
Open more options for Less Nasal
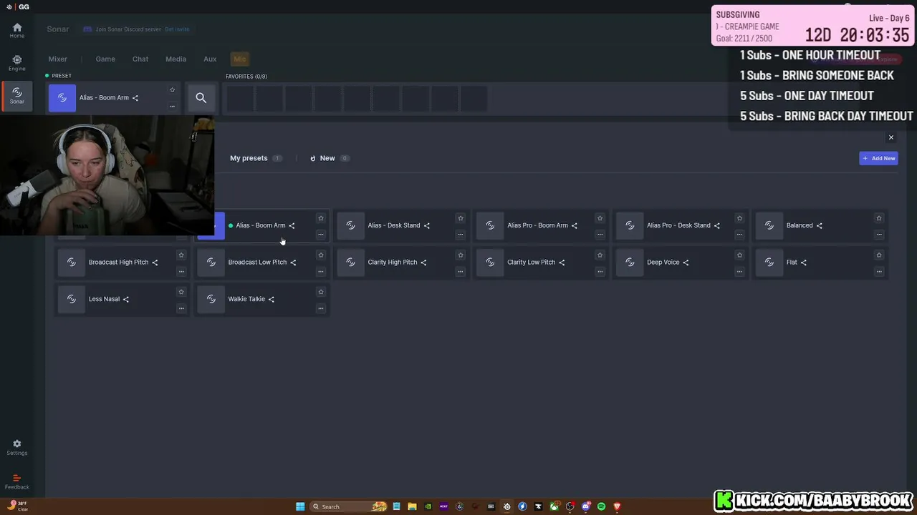(181, 308)
